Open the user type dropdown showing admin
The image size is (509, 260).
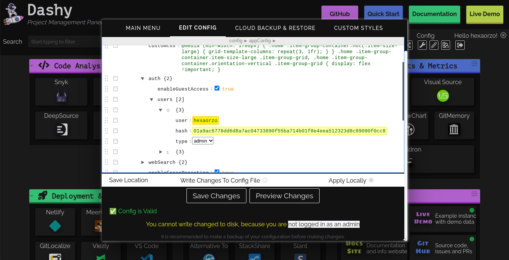click(x=203, y=141)
